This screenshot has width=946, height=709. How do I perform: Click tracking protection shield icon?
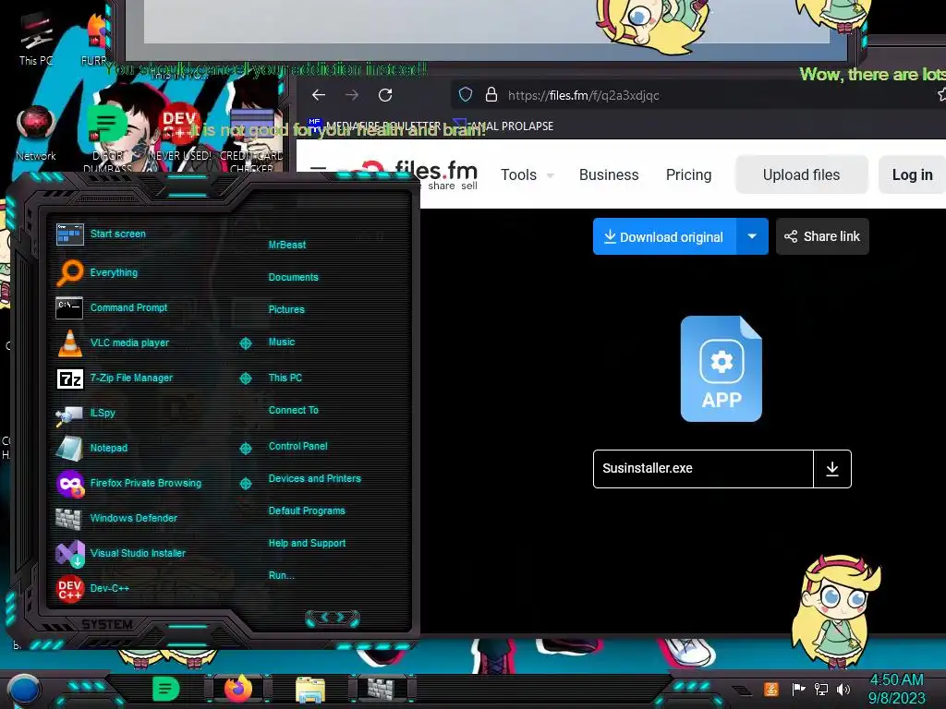coord(466,95)
